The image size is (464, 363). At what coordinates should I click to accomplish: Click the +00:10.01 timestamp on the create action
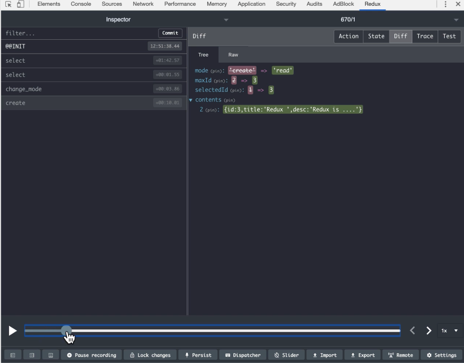pyautogui.click(x=167, y=103)
